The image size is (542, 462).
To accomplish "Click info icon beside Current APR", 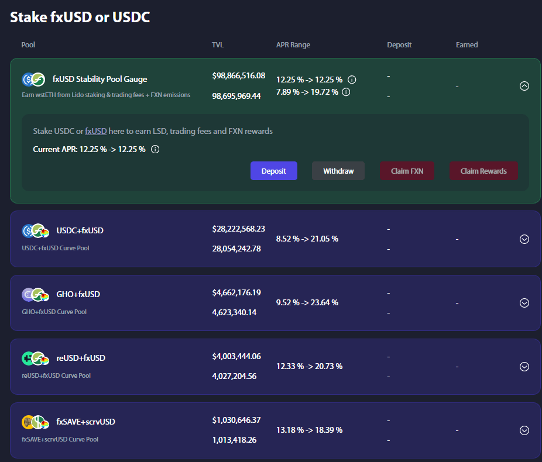I will click(155, 149).
